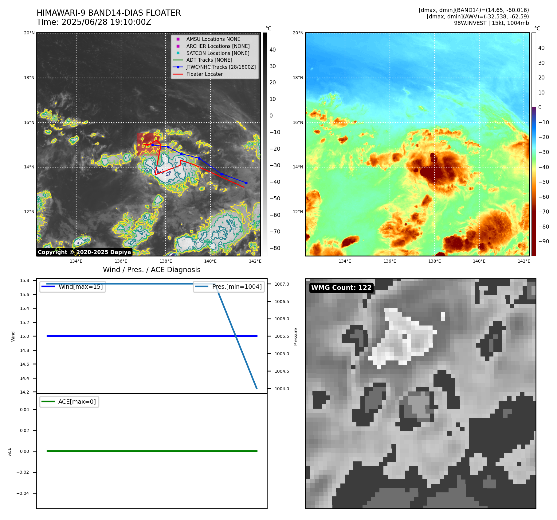Click the easternmost blue JTWC track point
Image resolution: width=557 pixels, height=520 pixels.
(x=246, y=183)
